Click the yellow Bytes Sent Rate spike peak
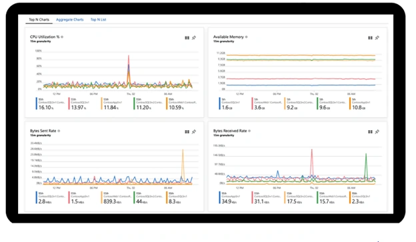The height and width of the screenshot is (242, 416). point(183,150)
